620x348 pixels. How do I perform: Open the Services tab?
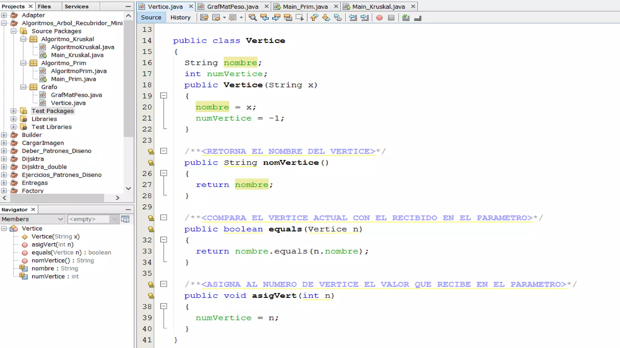point(77,6)
